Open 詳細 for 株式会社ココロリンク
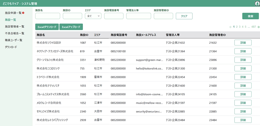The image size is (260, 126). coord(243,68)
